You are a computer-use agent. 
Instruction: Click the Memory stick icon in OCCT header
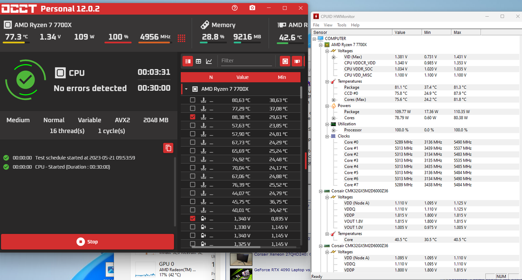205,25
